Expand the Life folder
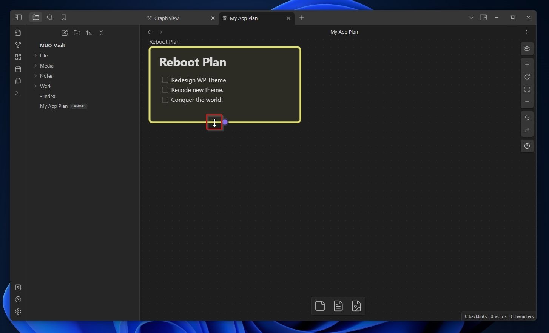Screen dimensions: 549x333 (x=35, y=55)
